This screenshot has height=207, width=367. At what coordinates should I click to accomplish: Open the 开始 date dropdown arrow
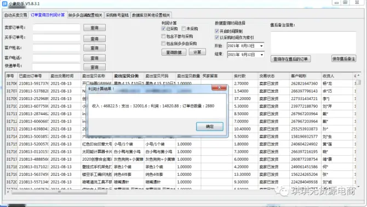261,46
